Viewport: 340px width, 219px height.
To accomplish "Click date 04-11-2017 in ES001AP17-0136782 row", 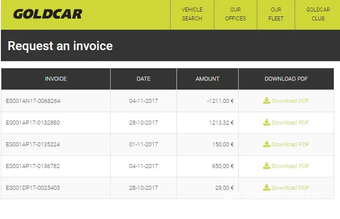I will (x=143, y=166).
